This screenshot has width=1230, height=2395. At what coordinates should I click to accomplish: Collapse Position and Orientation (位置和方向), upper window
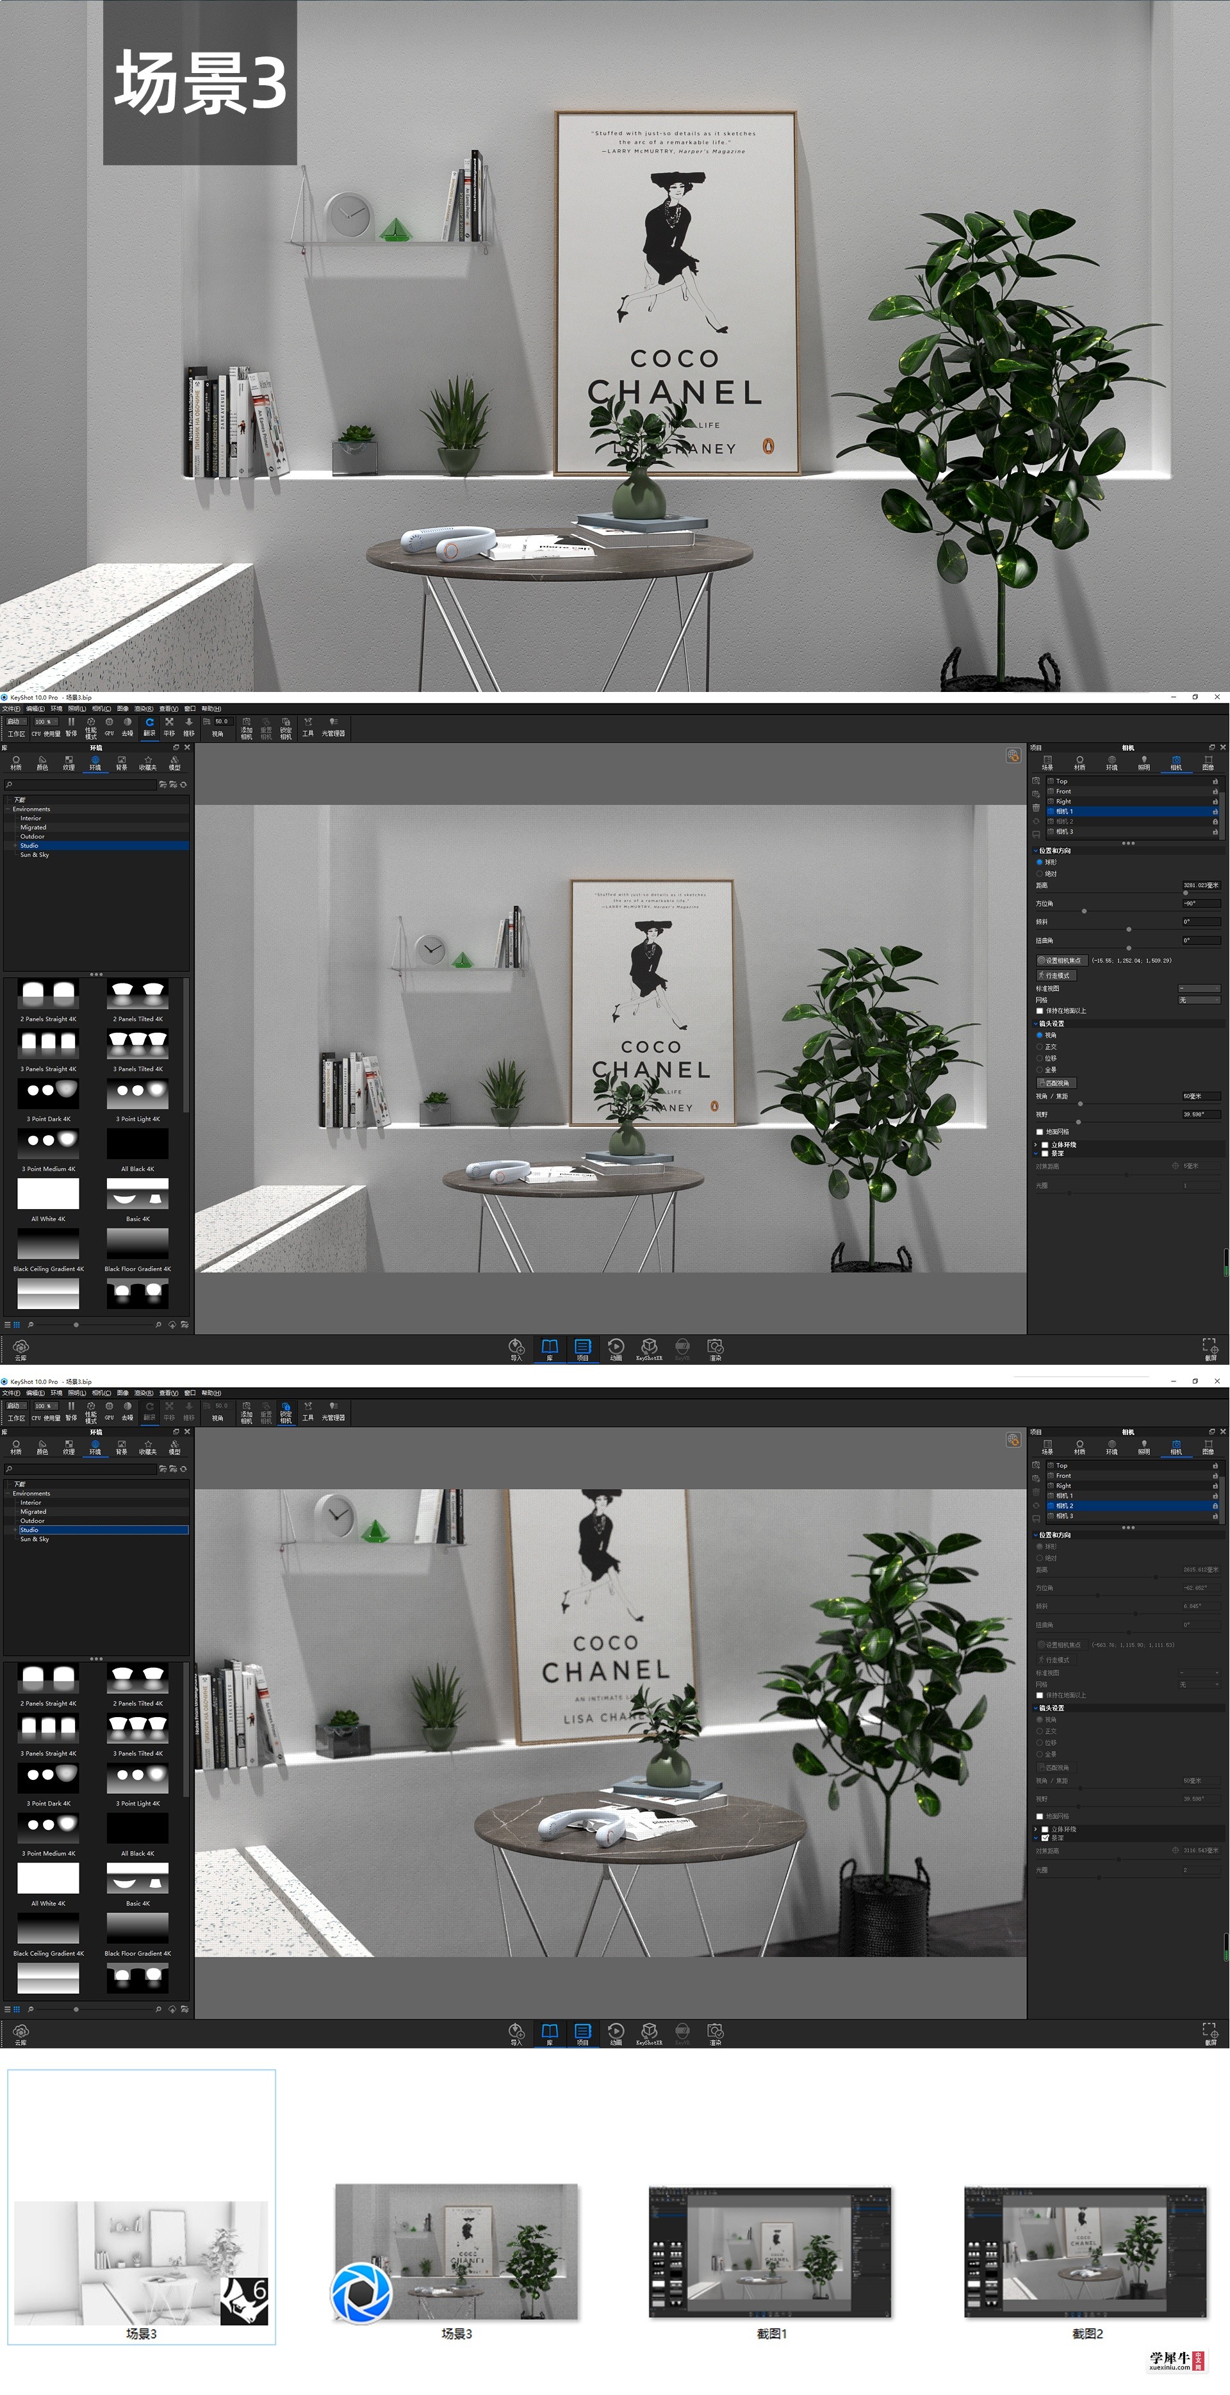pyautogui.click(x=1036, y=851)
